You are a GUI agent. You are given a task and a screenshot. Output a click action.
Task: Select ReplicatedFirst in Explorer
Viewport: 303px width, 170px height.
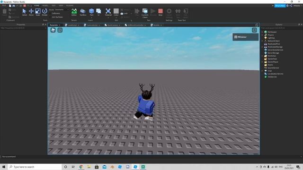(x=274, y=44)
